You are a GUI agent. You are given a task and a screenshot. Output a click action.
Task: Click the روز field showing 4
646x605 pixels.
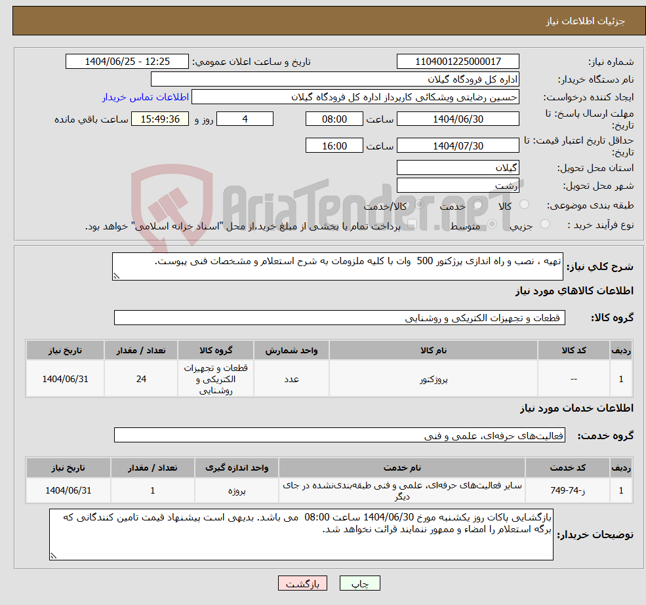click(245, 119)
